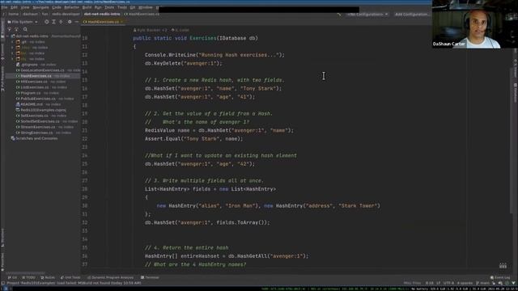Open README.md in the tree
The height and width of the screenshot is (291, 518).
32,104
